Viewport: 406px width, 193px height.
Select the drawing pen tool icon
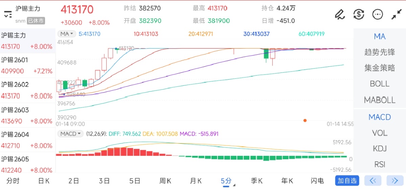tap(339, 14)
